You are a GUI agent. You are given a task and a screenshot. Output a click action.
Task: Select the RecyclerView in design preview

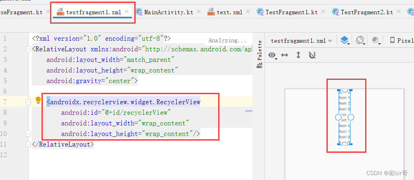(344, 117)
